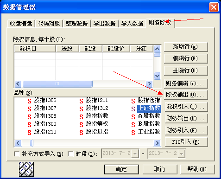
Task: Click the 新增行 button
Action: (186, 47)
